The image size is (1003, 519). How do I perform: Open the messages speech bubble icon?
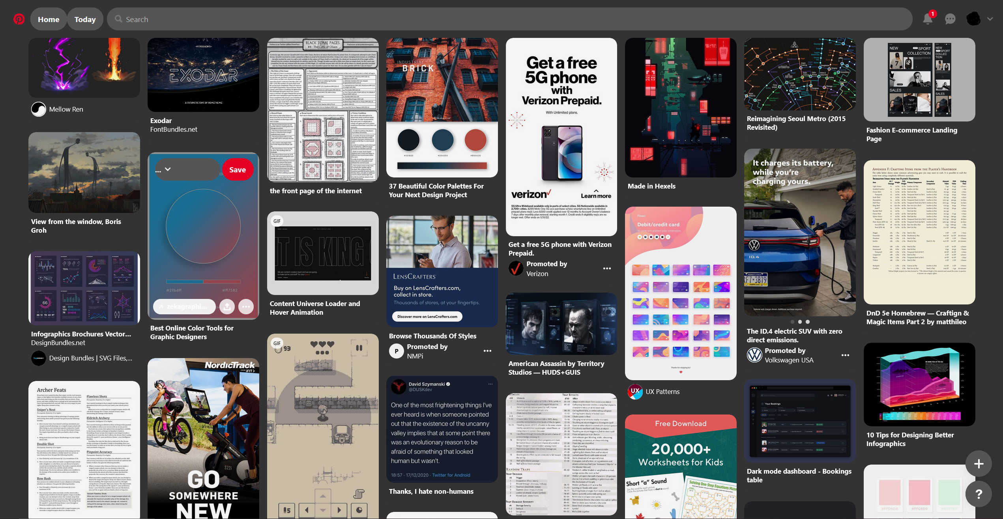[950, 19]
